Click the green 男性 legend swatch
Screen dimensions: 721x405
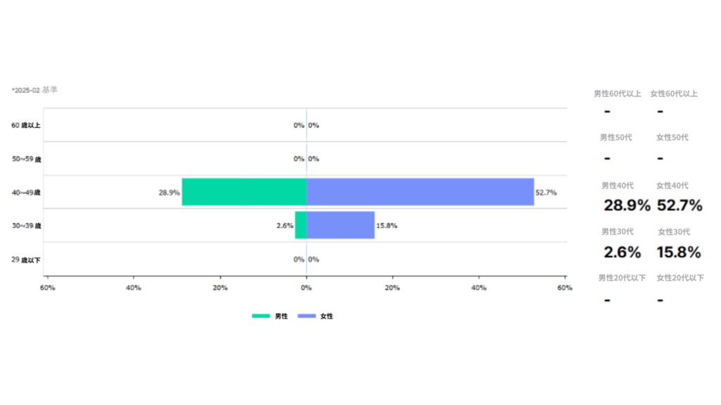coord(261,316)
